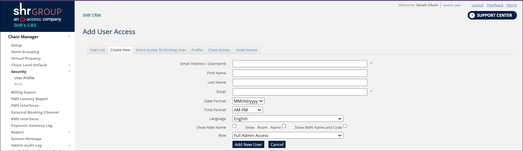This screenshot has width=523, height=151.
Task: Click the Chain Manager heading
Action: tap(23, 37)
